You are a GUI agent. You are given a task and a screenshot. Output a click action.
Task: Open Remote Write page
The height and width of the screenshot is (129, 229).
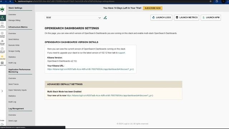click(x=14, y=45)
